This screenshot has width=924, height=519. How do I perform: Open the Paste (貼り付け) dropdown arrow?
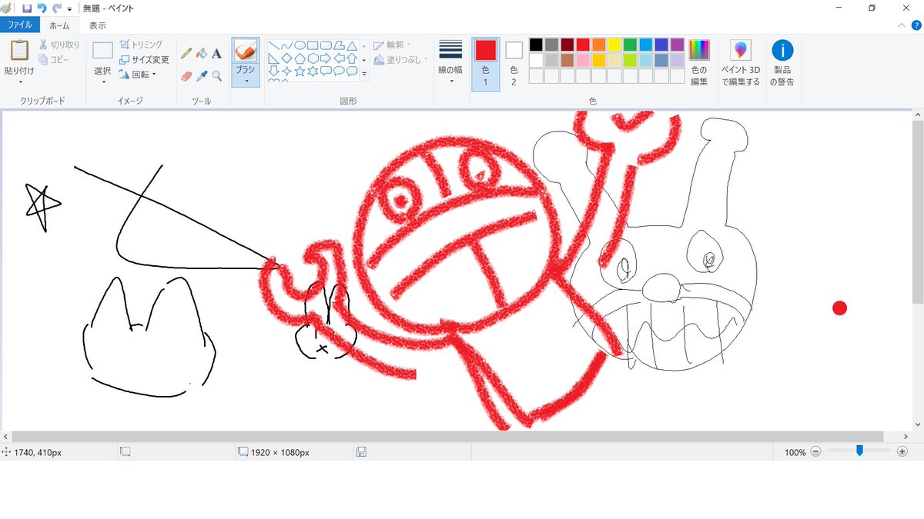point(19,81)
